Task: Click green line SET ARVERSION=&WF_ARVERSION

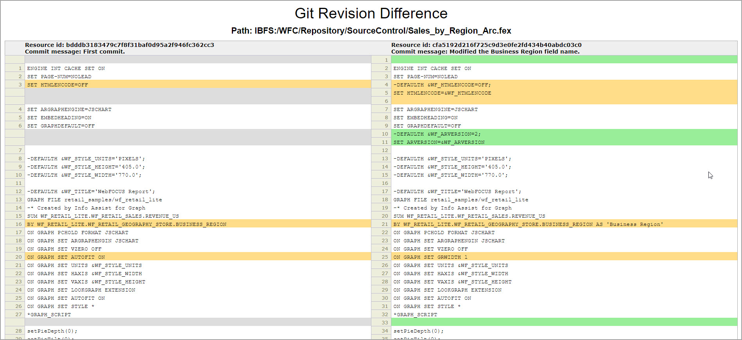Action: click(x=439, y=142)
